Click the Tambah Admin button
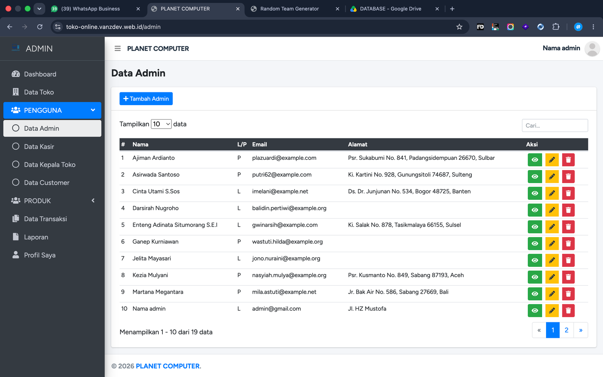 click(146, 99)
